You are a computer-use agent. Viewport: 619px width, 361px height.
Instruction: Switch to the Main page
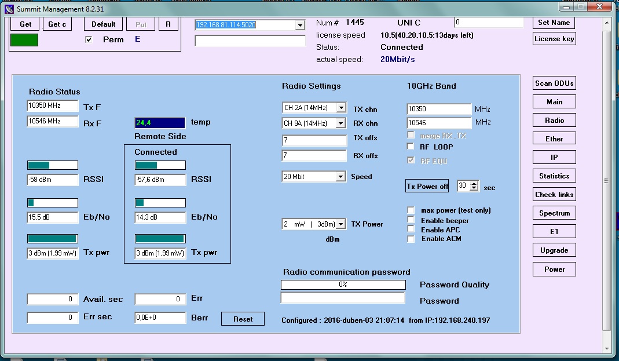tap(554, 102)
